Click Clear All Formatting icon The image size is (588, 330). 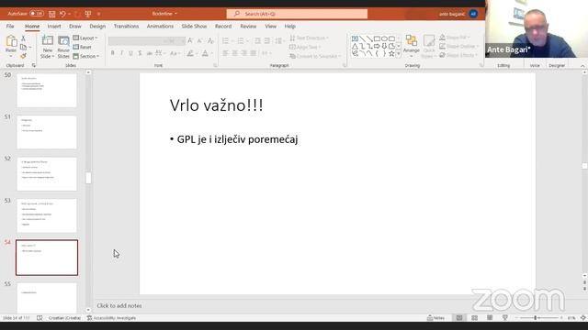pyautogui.click(x=210, y=40)
